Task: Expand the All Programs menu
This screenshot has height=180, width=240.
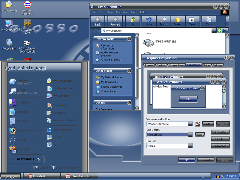Action: 26,159
